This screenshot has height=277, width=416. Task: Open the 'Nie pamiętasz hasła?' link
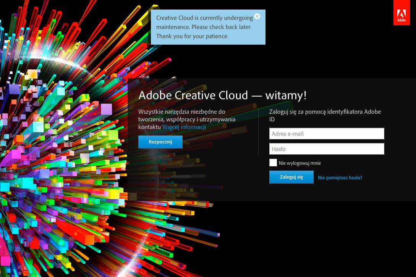[x=340, y=177]
